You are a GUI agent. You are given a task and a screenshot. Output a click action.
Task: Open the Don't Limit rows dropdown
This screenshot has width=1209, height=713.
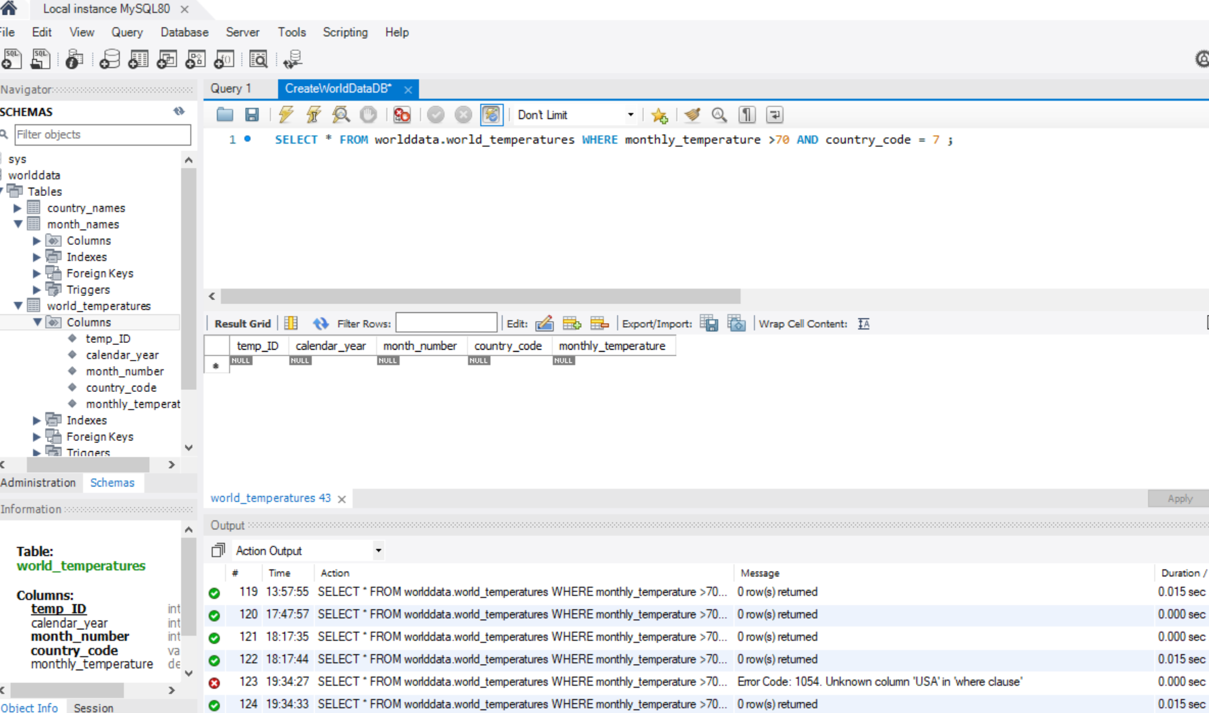click(575, 115)
